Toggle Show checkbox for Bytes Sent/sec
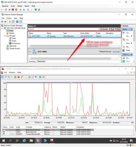The image size is (136, 147). [x=4, y=132]
